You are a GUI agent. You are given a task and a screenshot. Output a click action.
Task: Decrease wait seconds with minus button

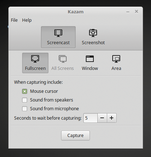(x=102, y=118)
